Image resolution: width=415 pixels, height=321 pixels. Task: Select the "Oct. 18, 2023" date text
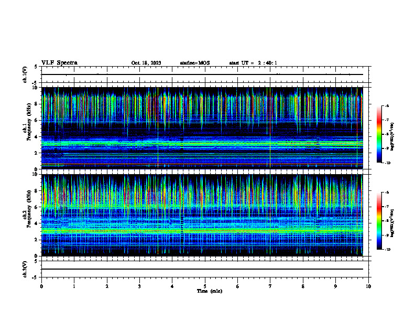146,63
